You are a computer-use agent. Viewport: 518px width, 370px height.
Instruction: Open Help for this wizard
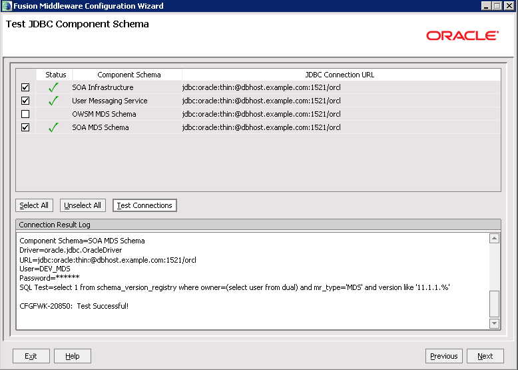(72, 356)
